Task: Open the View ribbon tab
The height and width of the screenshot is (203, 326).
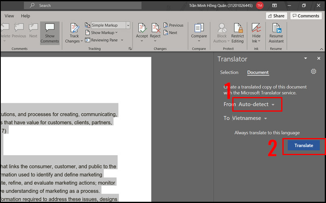Action: pyautogui.click(x=9, y=16)
